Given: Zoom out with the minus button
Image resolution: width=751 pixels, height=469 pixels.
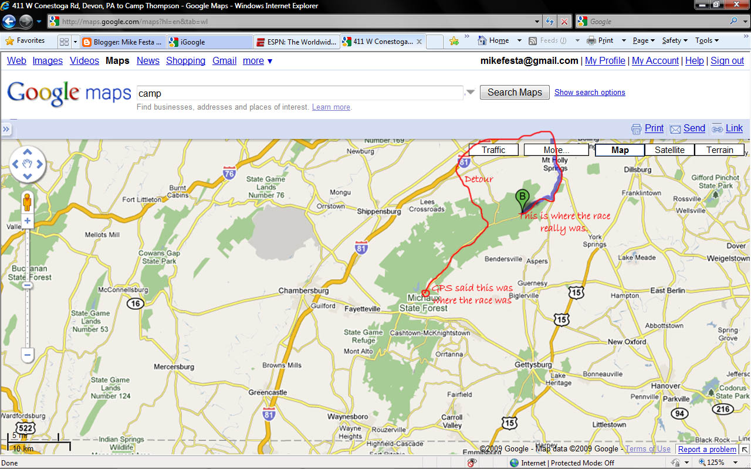Looking at the screenshot, I should (27, 355).
